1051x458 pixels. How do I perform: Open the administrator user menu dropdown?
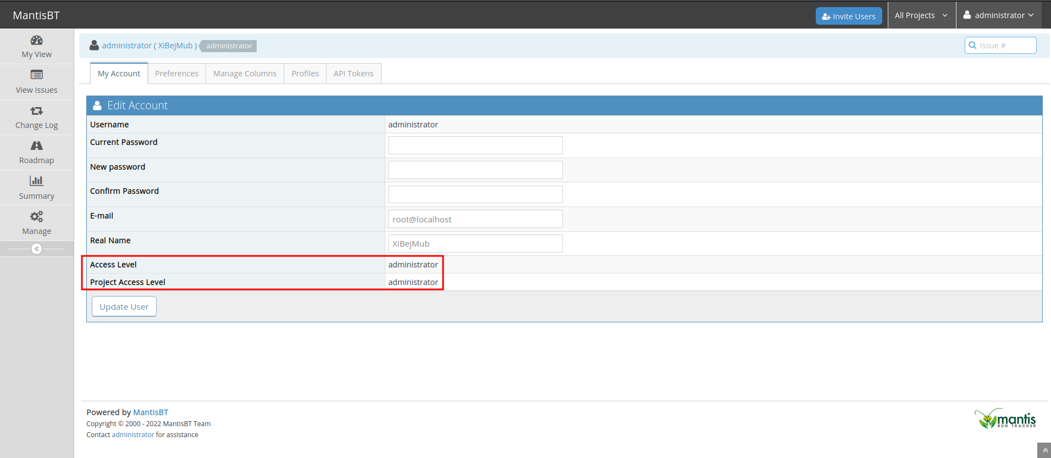coord(998,15)
